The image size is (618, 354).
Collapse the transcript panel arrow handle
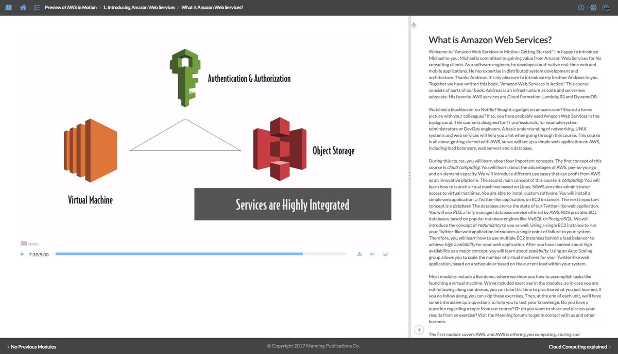(413, 25)
